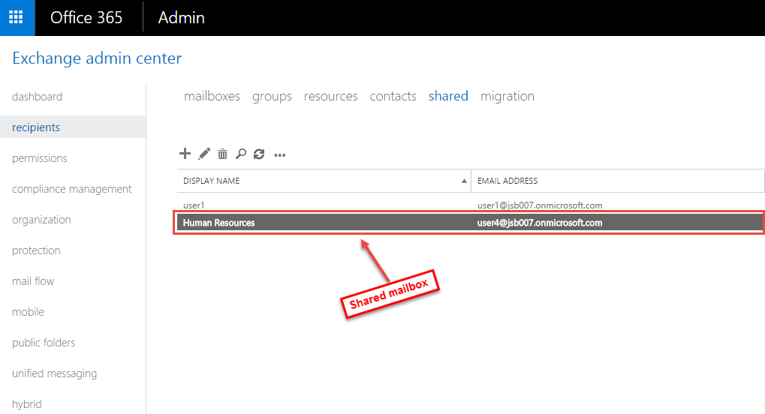Open permissions section
The image size is (765, 414).
pos(40,158)
